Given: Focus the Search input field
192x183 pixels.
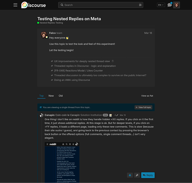Looking at the screenshot, I should pyautogui.click(x=101, y=5).
